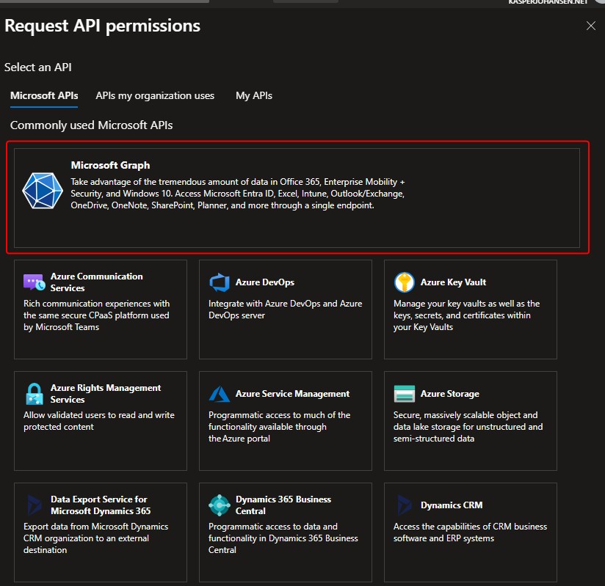The image size is (605, 586).
Task: Open the APIs my organization uses tab
Action: [x=155, y=95]
